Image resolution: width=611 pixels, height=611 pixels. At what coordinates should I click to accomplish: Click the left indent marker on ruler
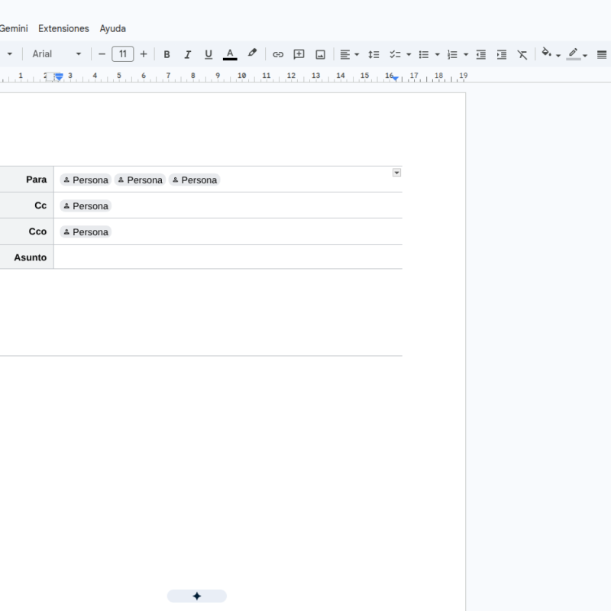click(59, 78)
